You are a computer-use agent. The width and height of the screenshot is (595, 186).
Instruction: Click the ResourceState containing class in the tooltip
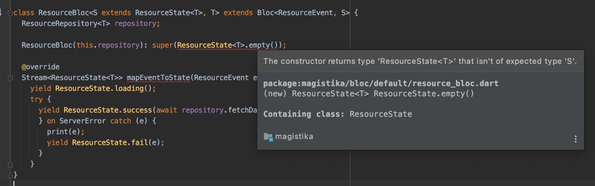tap(381, 114)
